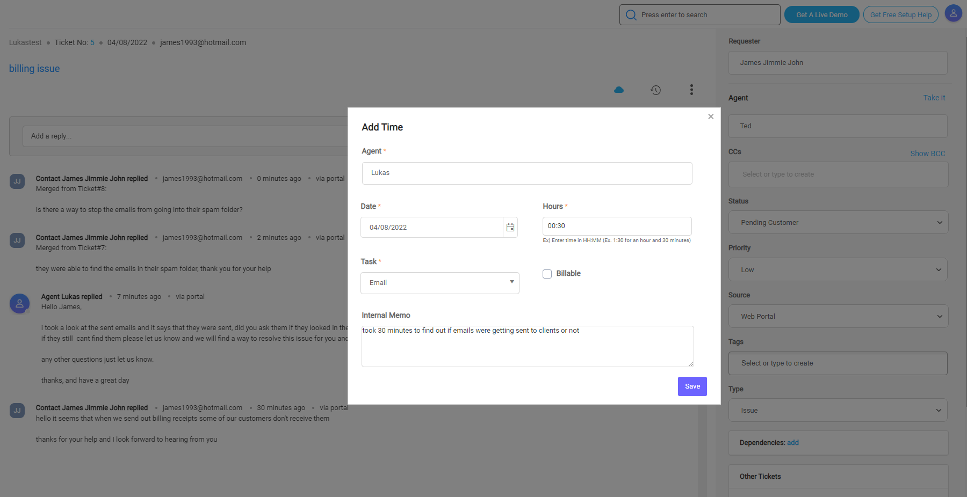Click the Agent field showing Ted
The width and height of the screenshot is (967, 497).
tap(838, 126)
